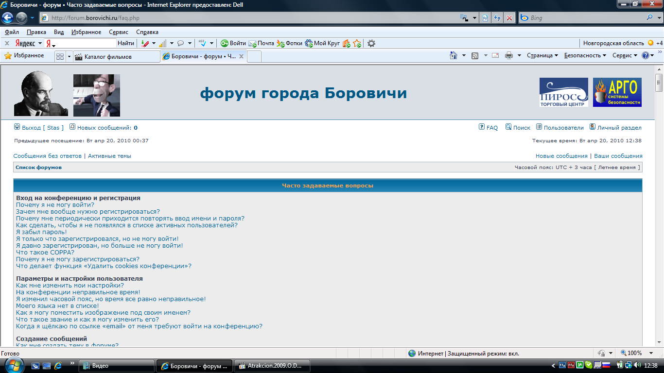Click the АРГО системы безопасности banner
This screenshot has width=664, height=373.
(617, 92)
